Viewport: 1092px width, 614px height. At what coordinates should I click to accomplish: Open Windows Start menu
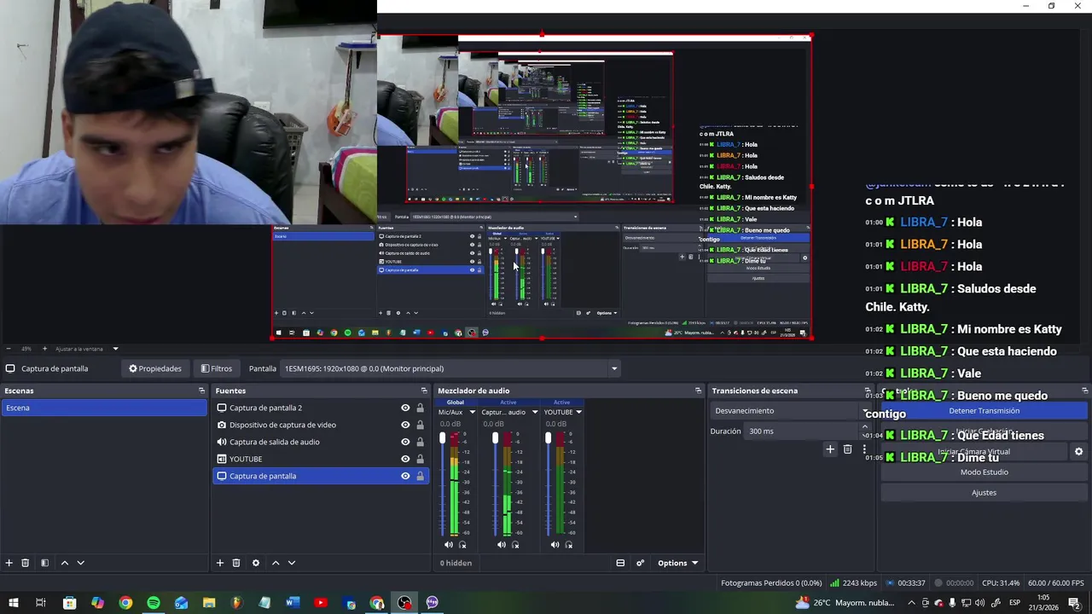tap(14, 603)
